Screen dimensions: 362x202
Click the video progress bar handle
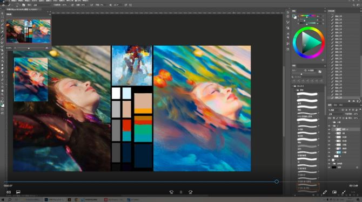pyautogui.click(x=277, y=182)
